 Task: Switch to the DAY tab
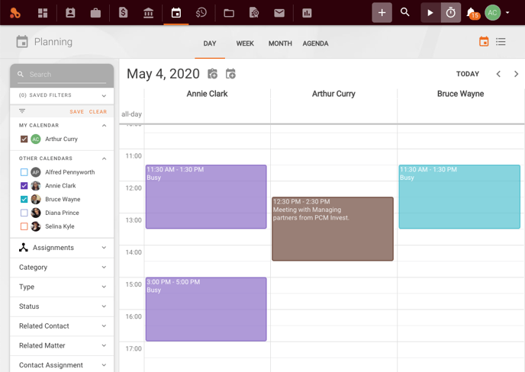tap(210, 43)
